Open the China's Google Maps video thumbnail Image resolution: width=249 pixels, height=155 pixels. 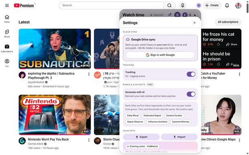click(x=221, y=115)
